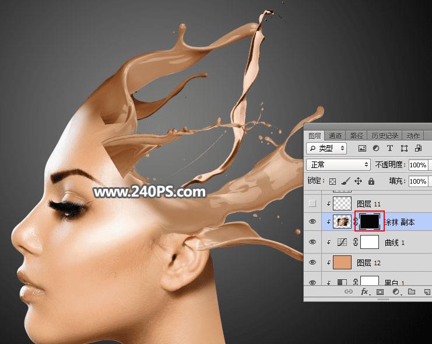Select the 图层 11 transparent thumbnail

click(x=342, y=203)
